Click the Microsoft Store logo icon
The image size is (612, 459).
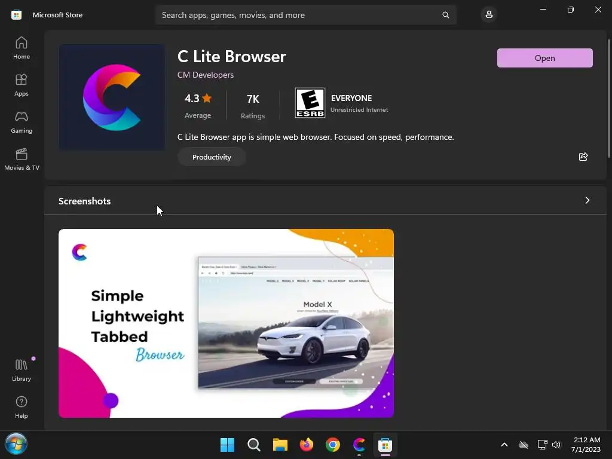(x=16, y=15)
